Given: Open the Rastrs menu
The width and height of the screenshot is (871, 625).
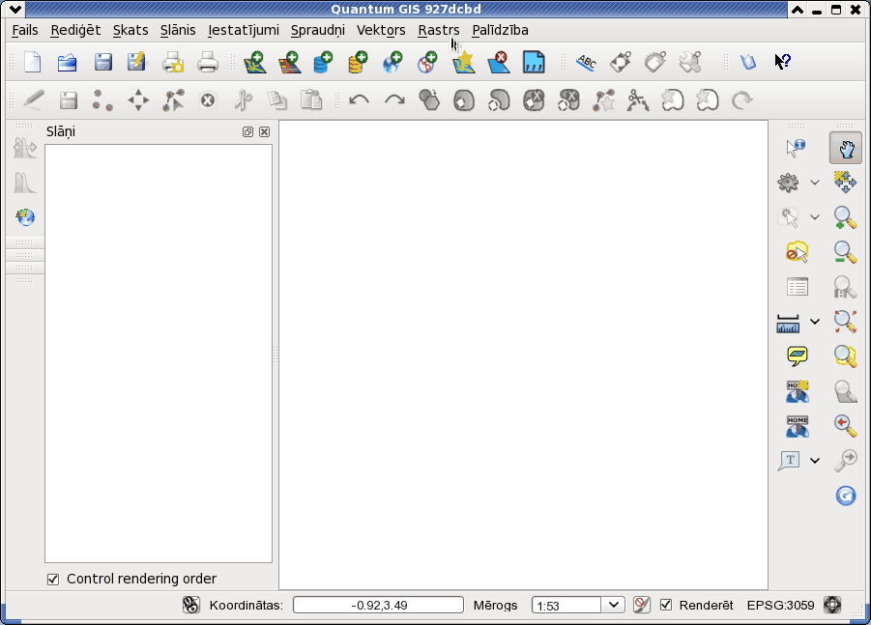Looking at the screenshot, I should [438, 30].
